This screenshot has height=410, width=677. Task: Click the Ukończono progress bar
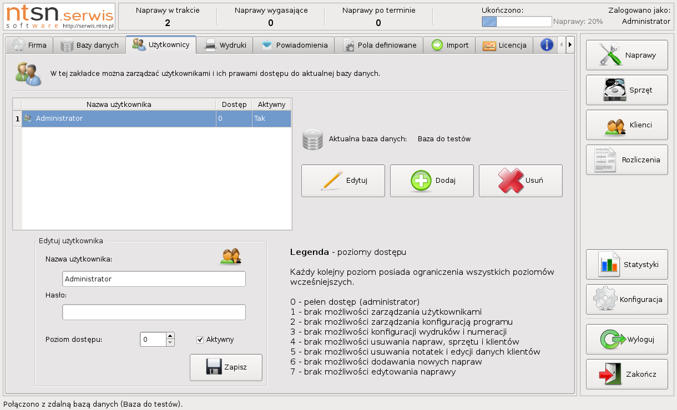coord(517,22)
